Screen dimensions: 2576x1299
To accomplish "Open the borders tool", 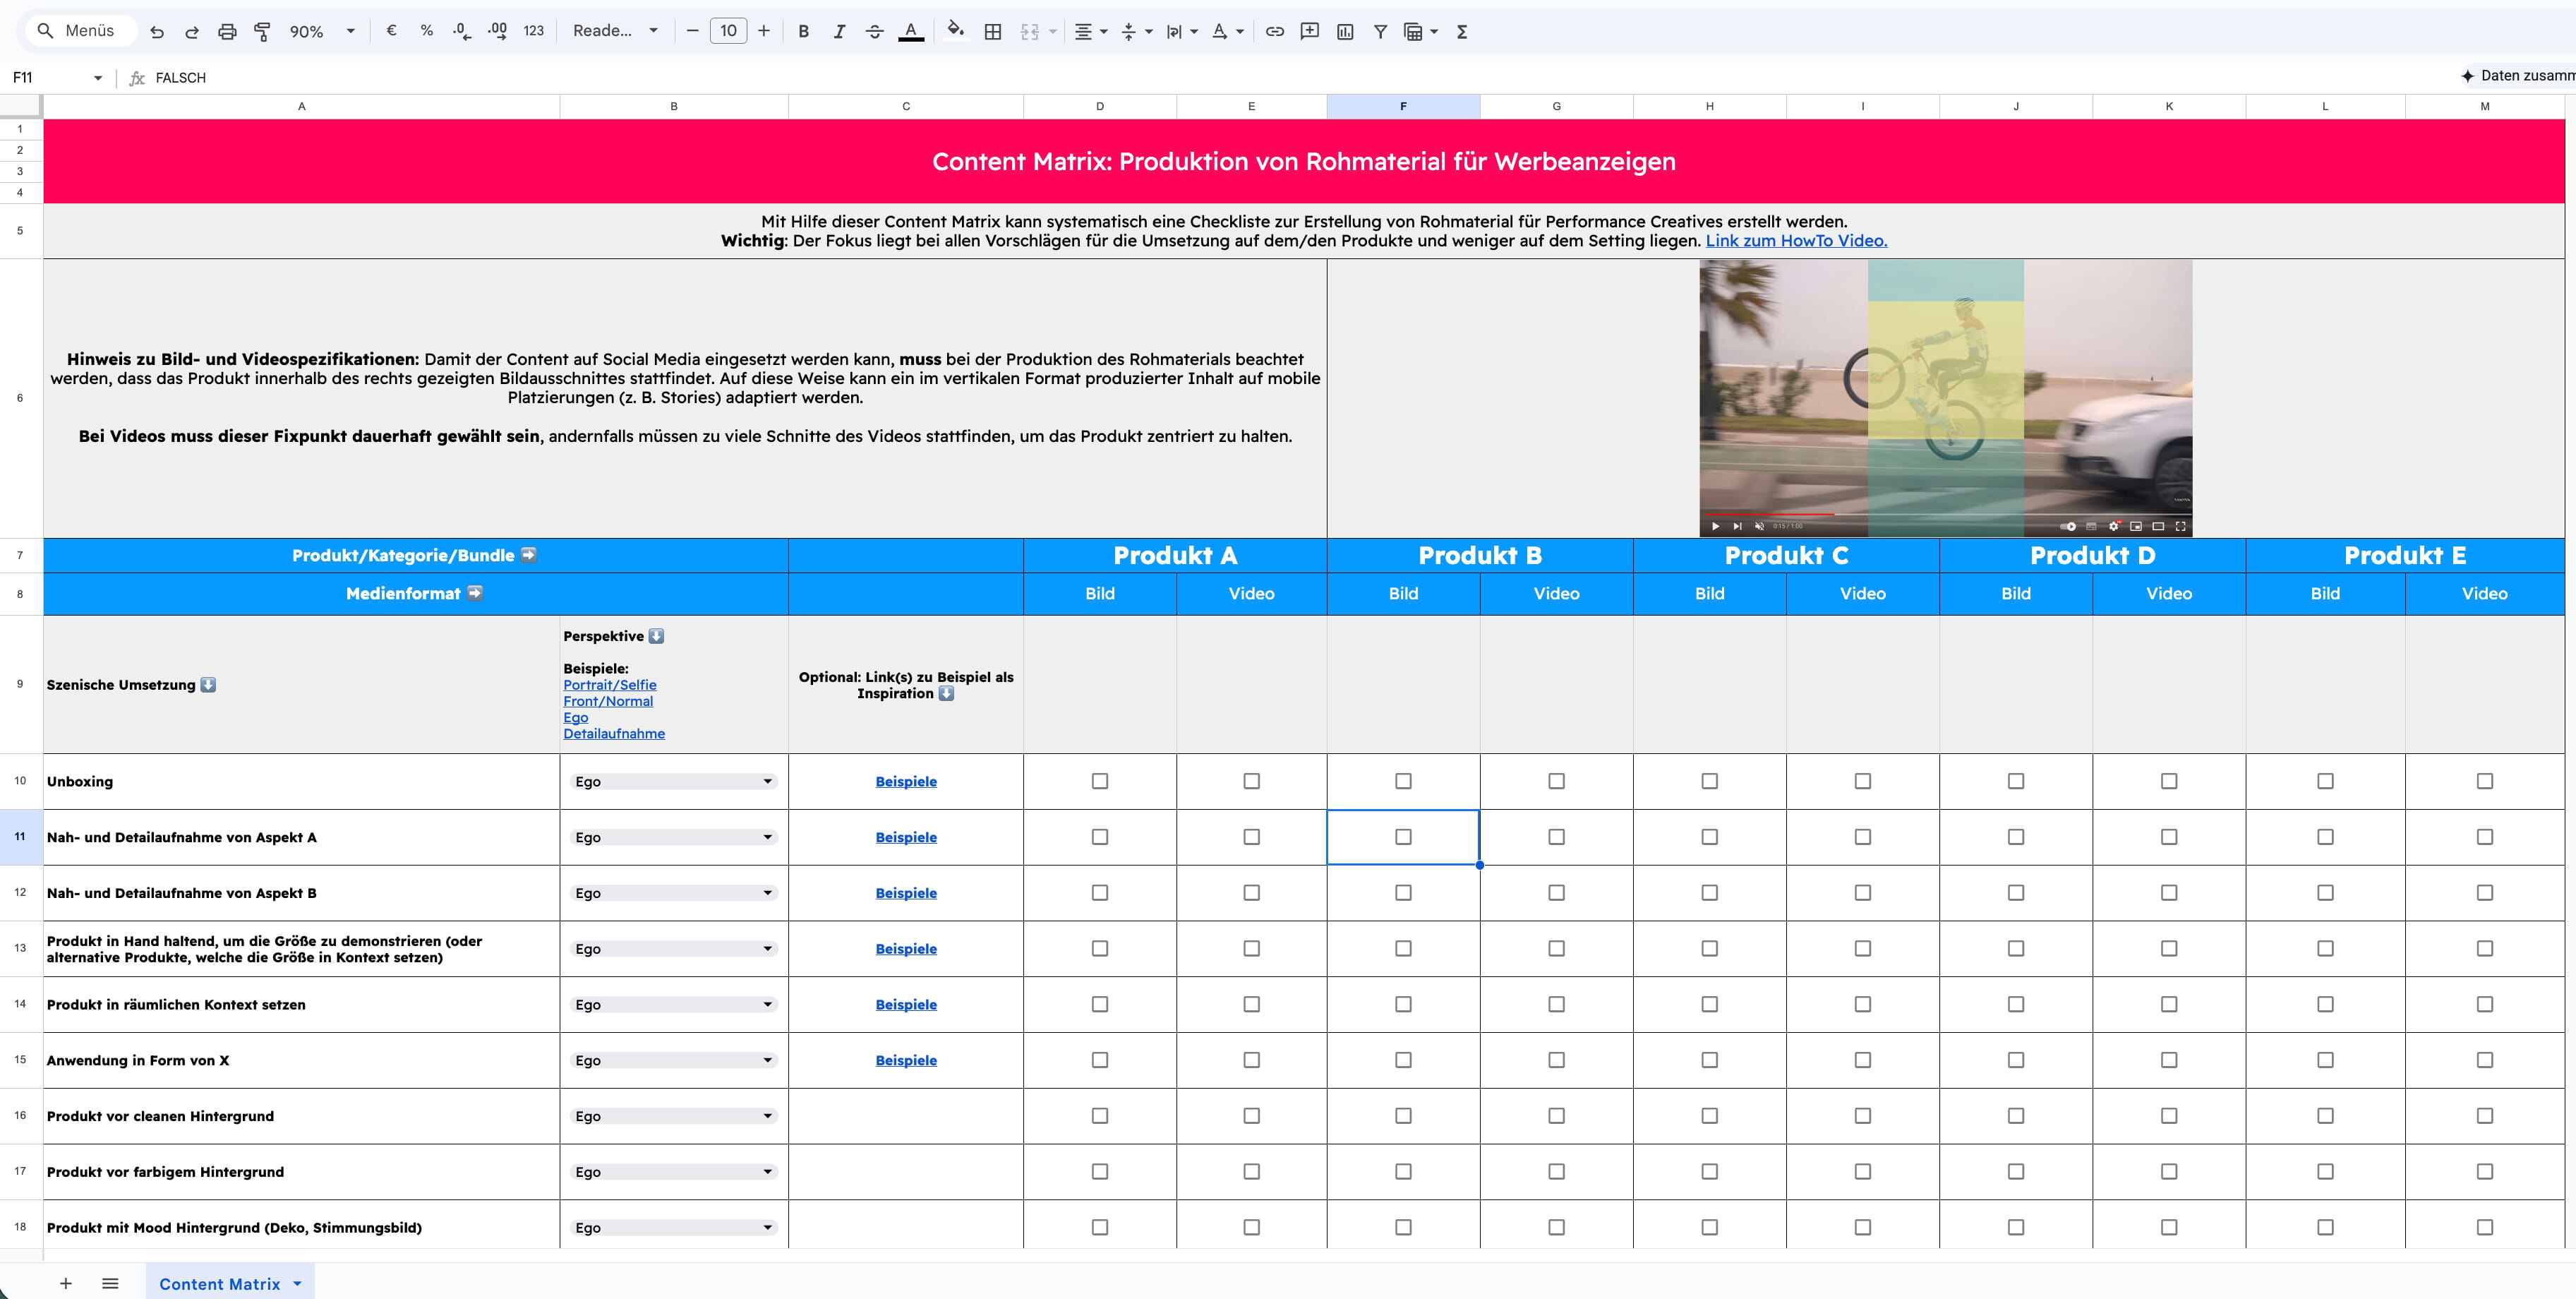I will click(992, 31).
